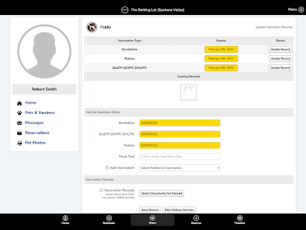Click the Expires column header

(221, 41)
